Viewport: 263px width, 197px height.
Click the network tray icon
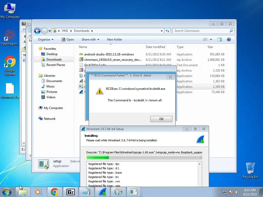point(224,192)
